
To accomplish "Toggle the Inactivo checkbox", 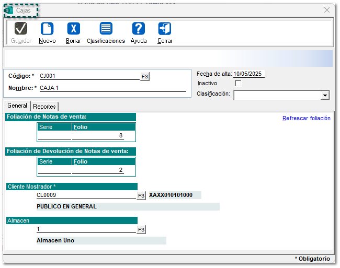I will tap(239, 83).
